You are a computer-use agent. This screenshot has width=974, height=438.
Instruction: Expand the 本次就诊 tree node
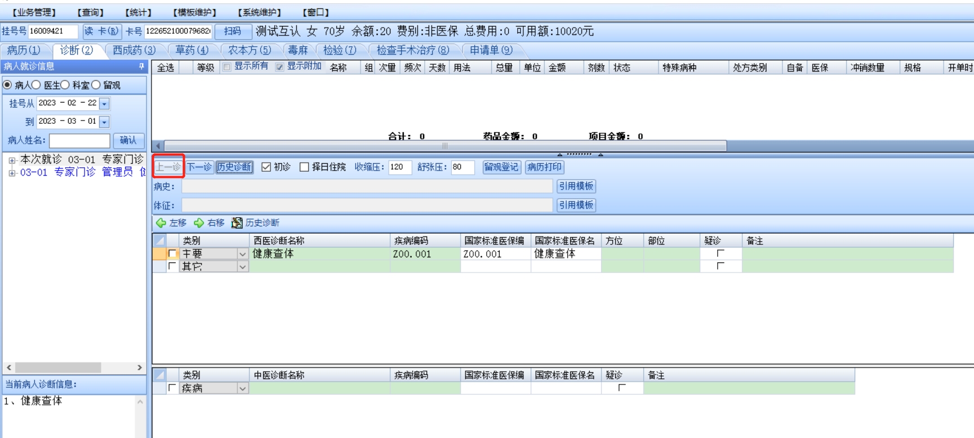[12, 160]
